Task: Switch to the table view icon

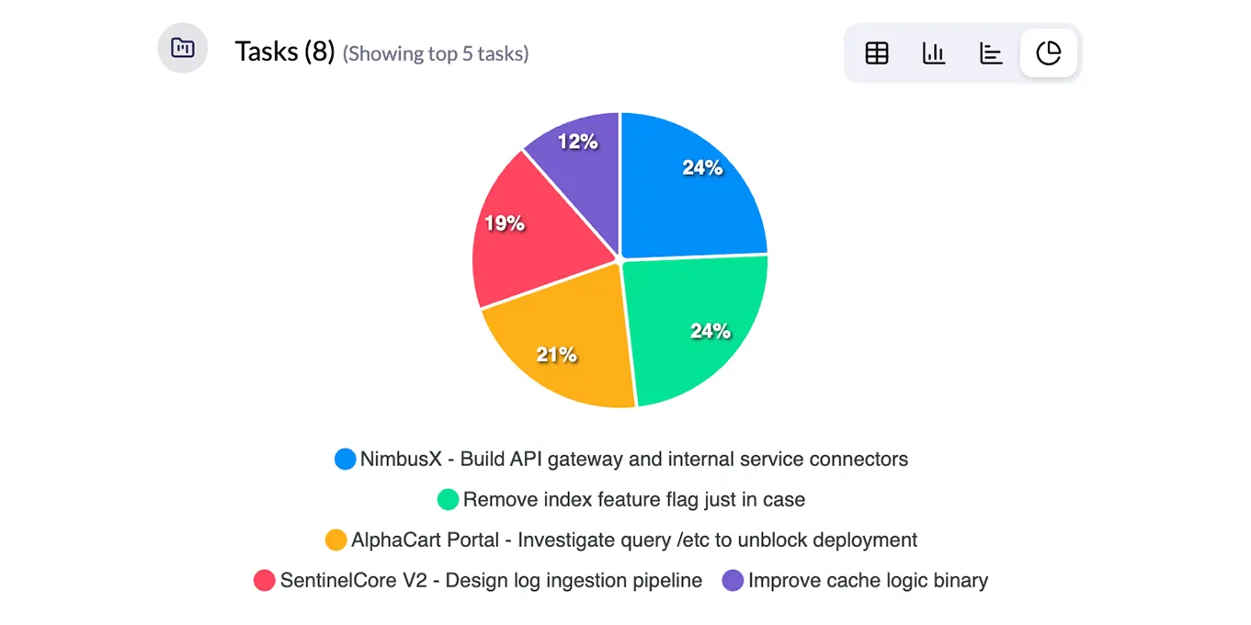Action: (x=876, y=52)
